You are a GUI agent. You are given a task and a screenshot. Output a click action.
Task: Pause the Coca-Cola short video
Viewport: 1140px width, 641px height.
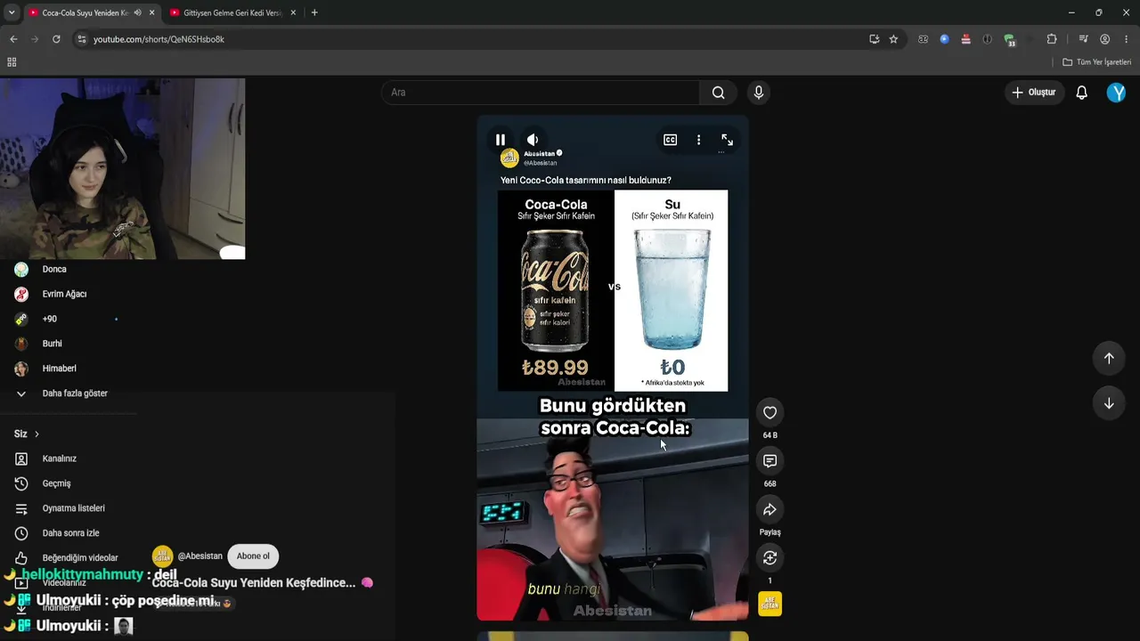pos(501,140)
